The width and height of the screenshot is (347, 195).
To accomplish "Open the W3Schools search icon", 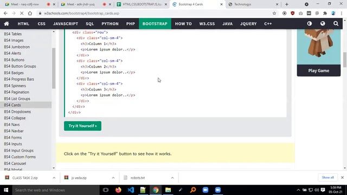I will tap(336, 23).
